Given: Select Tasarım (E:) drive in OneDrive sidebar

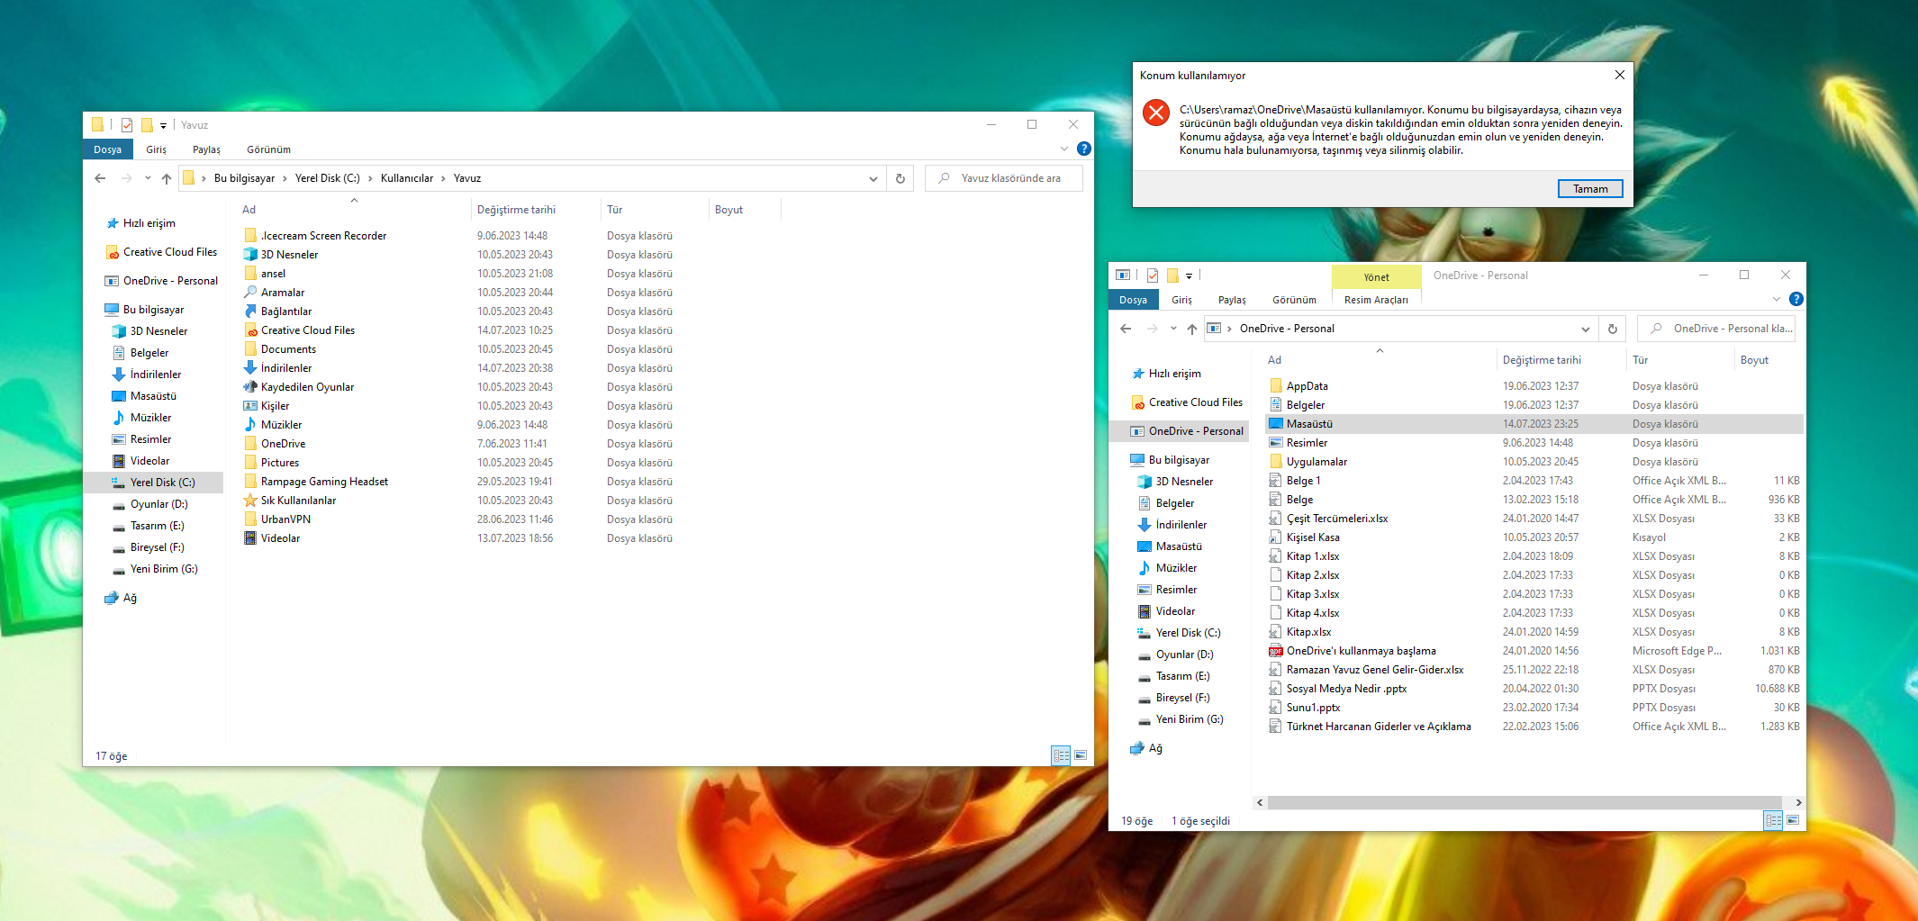Looking at the screenshot, I should point(1183,676).
